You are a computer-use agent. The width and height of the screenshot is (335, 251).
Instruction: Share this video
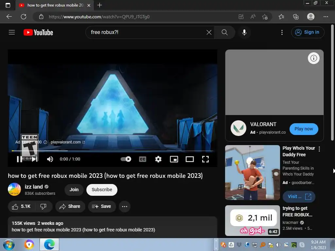(70, 207)
